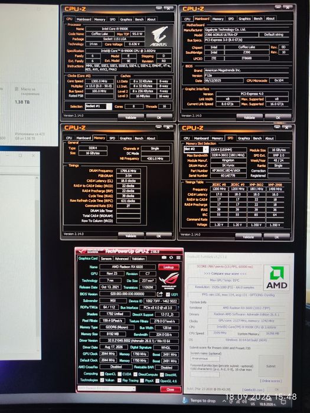Viewport: 310px width, 413px height.
Task: Toggle the PhysX checkbox
Action: [142, 381]
